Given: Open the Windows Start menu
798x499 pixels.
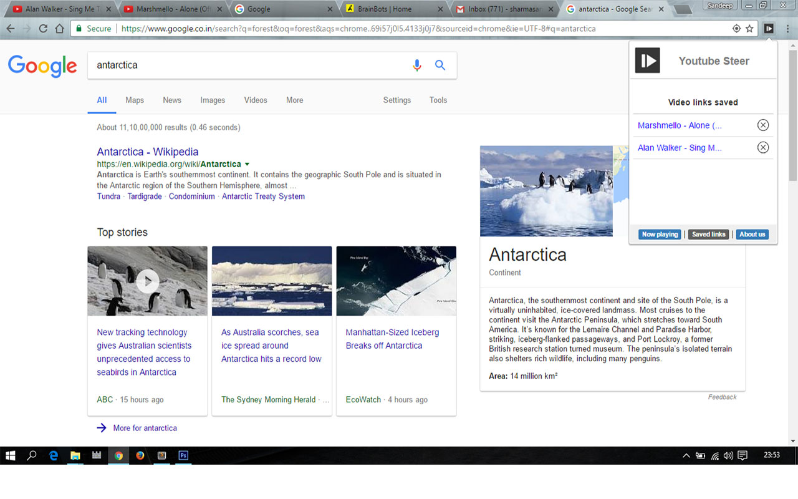Looking at the screenshot, I should (x=10, y=455).
